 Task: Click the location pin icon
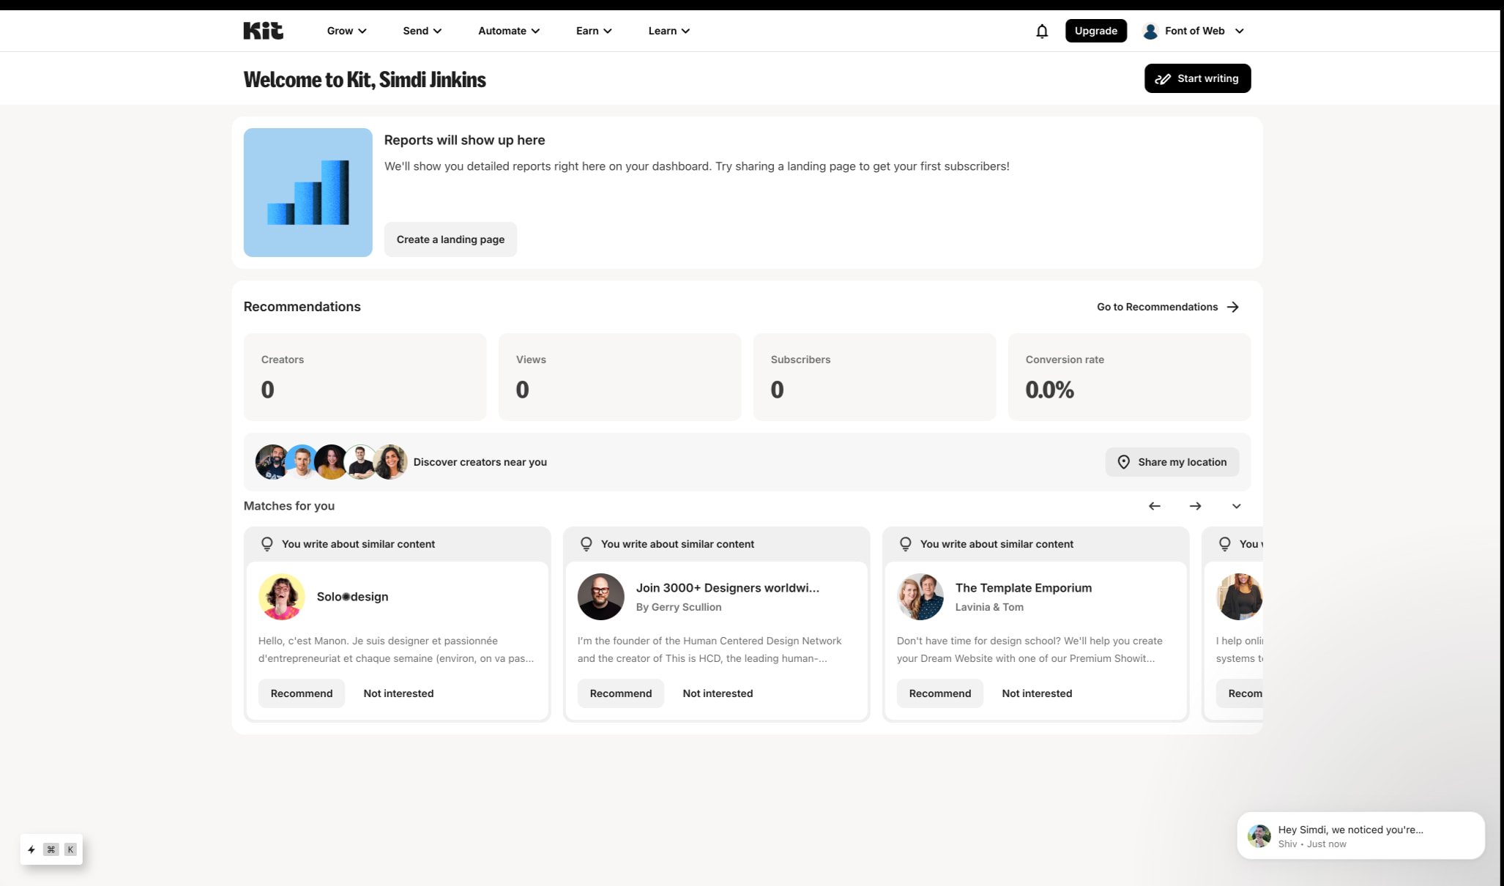click(x=1123, y=462)
